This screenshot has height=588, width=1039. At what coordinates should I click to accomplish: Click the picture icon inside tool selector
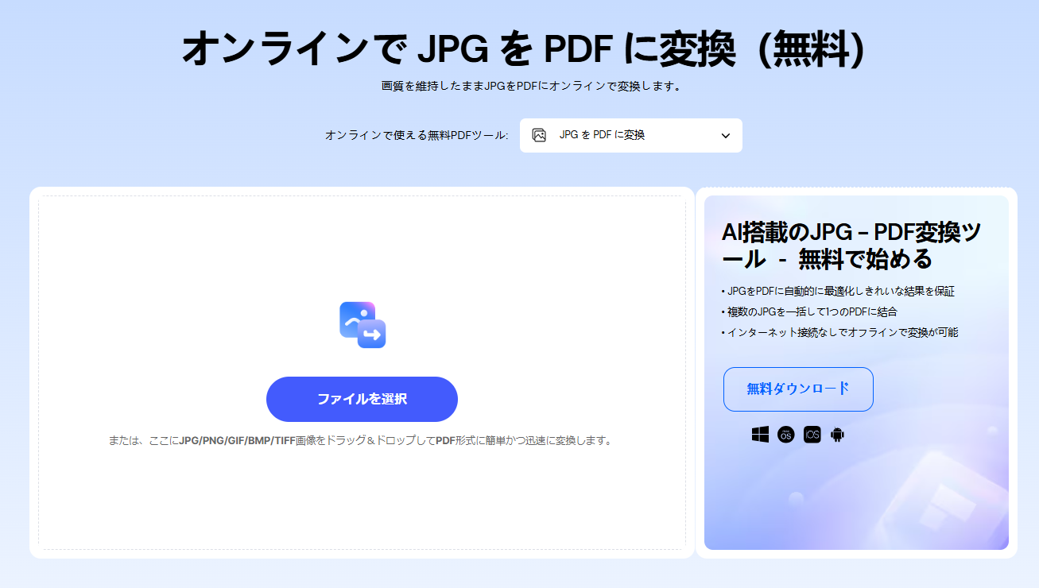coord(539,135)
